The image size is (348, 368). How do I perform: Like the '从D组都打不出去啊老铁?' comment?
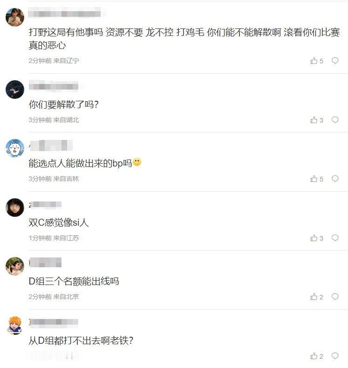coord(317,356)
